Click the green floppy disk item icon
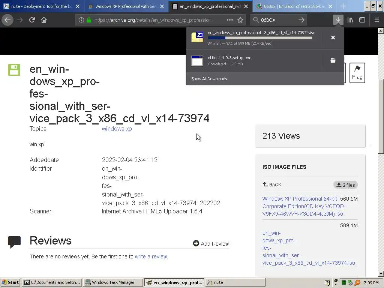 pos(14,70)
